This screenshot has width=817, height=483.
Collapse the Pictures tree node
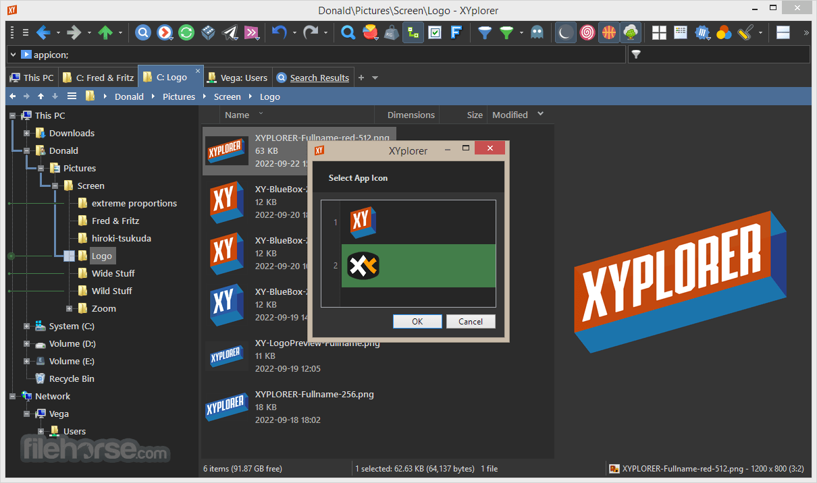tap(41, 168)
